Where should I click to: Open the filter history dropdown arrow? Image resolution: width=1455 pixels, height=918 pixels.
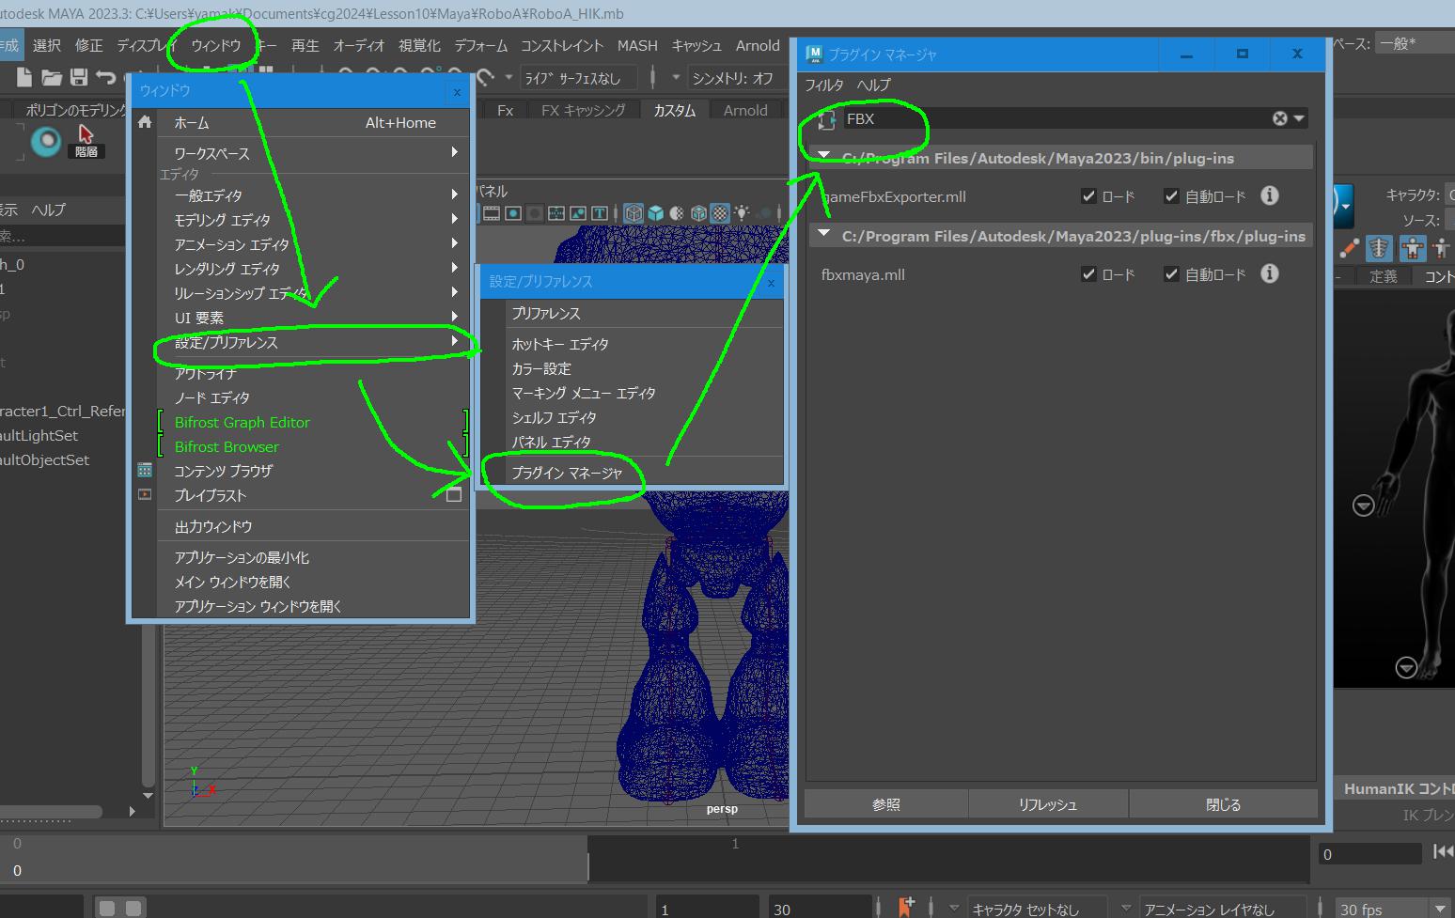tap(1299, 118)
